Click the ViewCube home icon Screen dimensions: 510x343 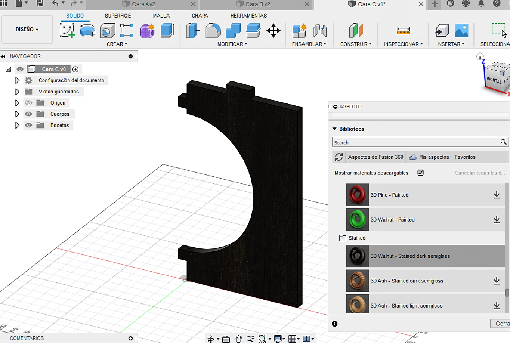tap(480, 56)
